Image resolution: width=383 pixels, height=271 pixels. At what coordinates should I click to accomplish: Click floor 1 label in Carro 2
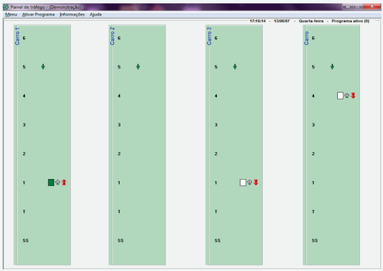coord(119,182)
